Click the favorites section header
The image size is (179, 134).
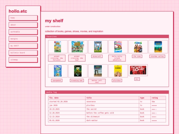point(107,36)
